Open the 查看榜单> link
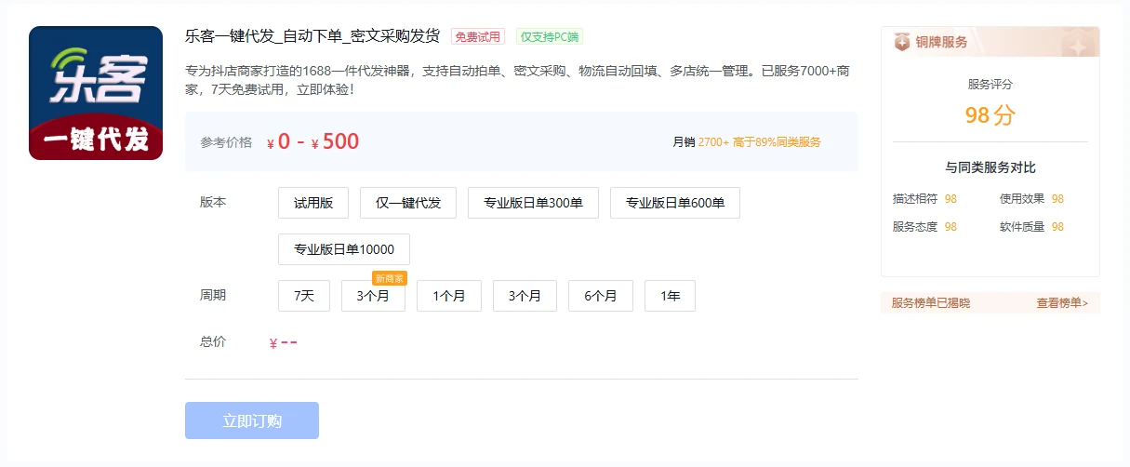Screen dimensions: 1130x467 [x=1062, y=303]
